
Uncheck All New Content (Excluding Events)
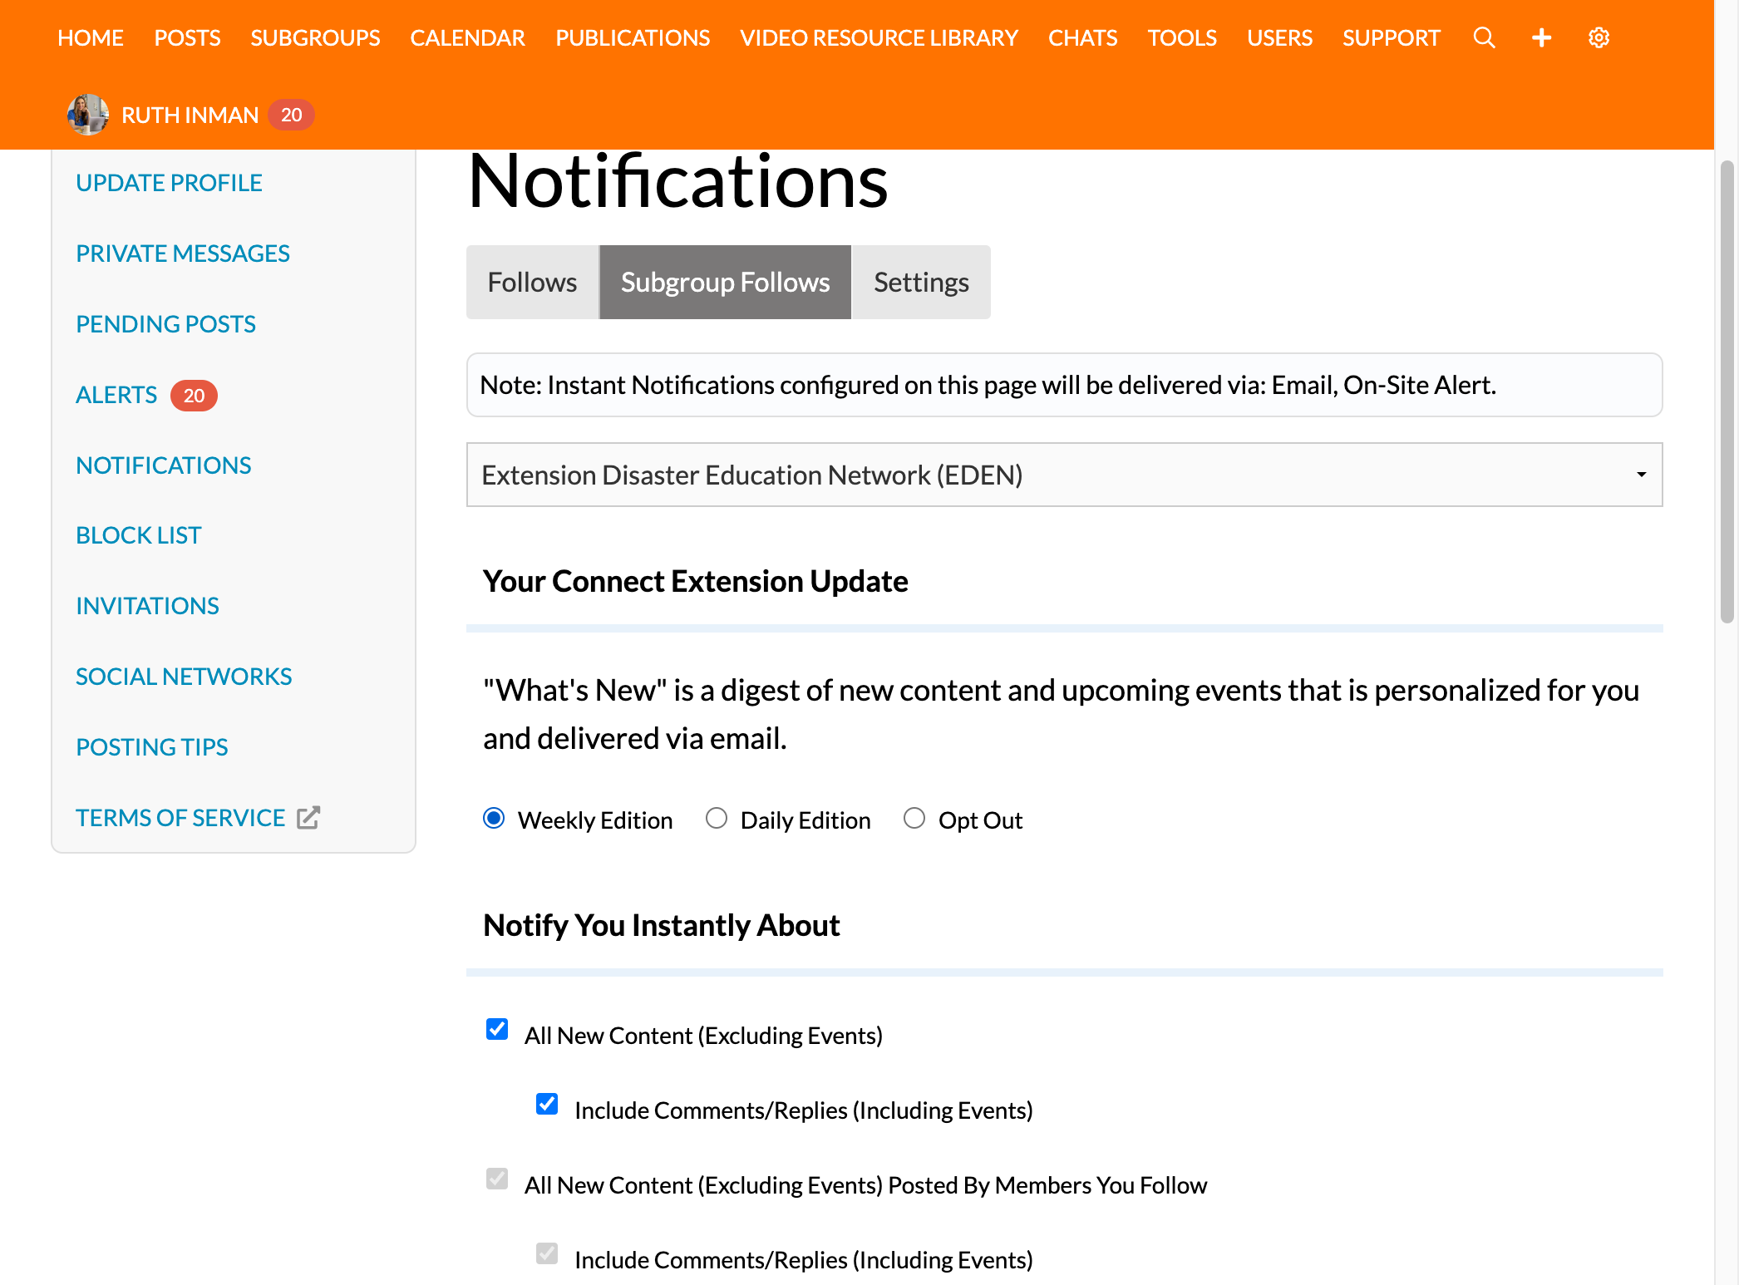[x=497, y=1030]
